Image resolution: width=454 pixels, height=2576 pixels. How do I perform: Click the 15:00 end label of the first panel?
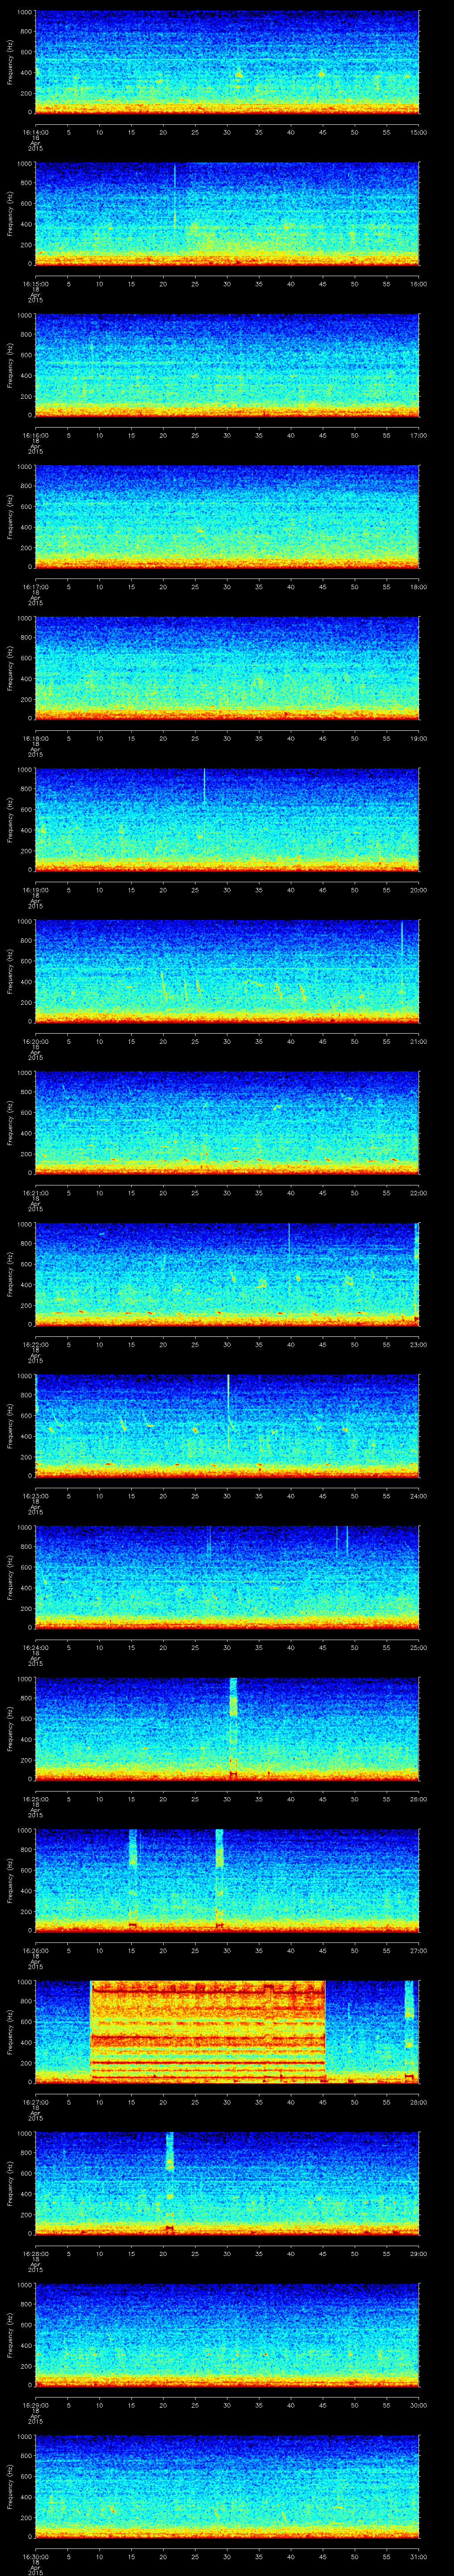(x=418, y=132)
